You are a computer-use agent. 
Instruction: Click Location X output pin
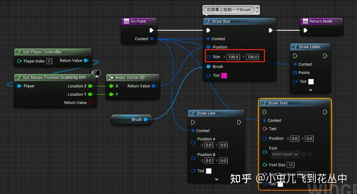[x=90, y=86]
